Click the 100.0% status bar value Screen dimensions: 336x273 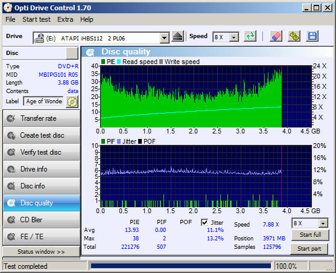[287, 266]
